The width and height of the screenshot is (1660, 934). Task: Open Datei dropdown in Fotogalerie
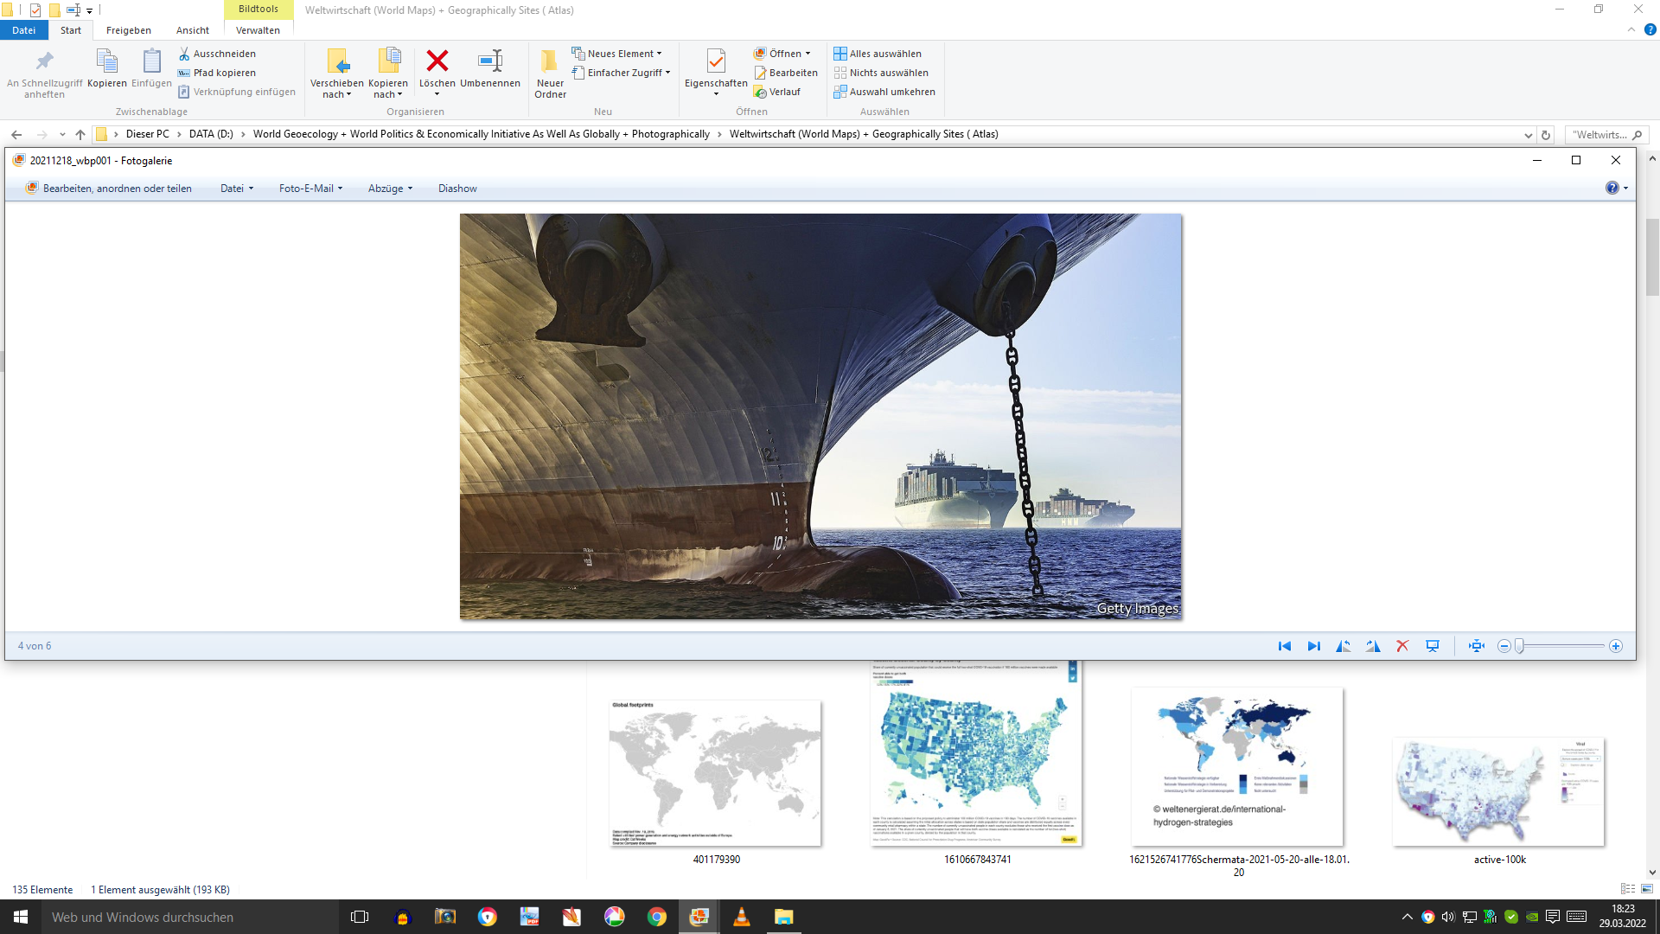click(x=237, y=189)
